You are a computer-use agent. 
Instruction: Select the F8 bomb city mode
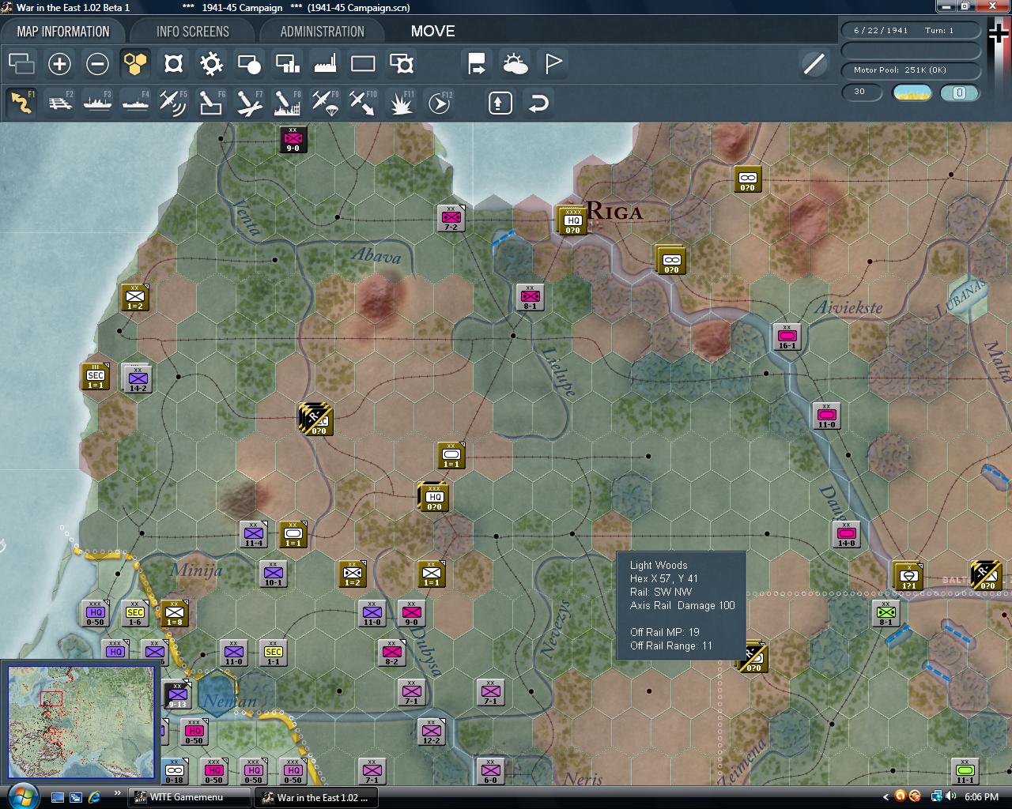[x=287, y=103]
